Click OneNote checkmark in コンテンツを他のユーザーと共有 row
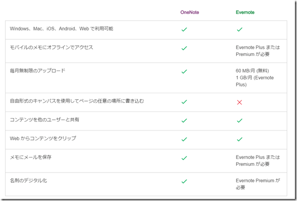This screenshot has height=201, width=297. click(185, 121)
